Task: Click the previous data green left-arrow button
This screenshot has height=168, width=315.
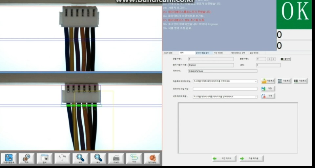Action: click(224, 159)
